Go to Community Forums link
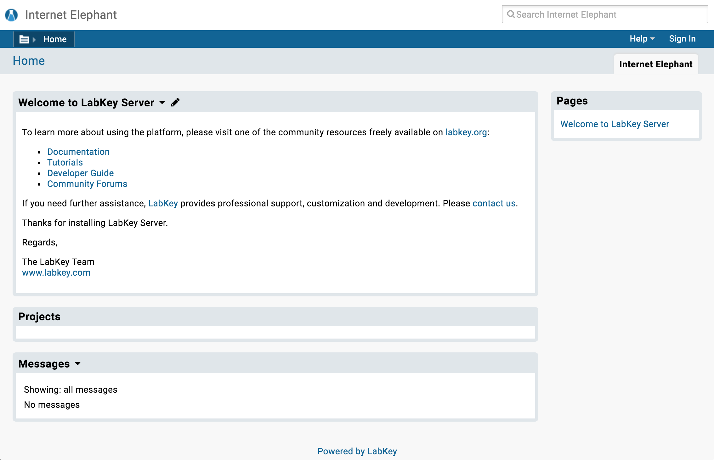Image resolution: width=714 pixels, height=460 pixels. (87, 184)
